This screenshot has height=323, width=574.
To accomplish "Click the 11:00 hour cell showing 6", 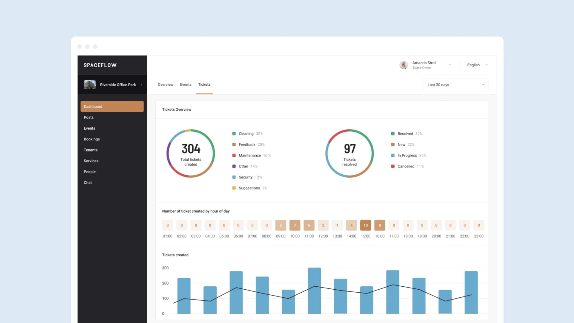I will [309, 225].
